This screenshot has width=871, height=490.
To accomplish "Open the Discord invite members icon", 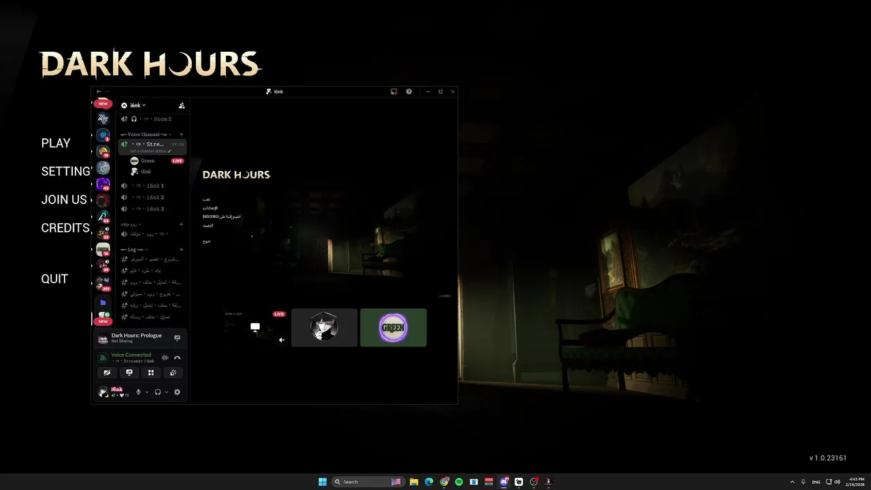I will [x=181, y=105].
